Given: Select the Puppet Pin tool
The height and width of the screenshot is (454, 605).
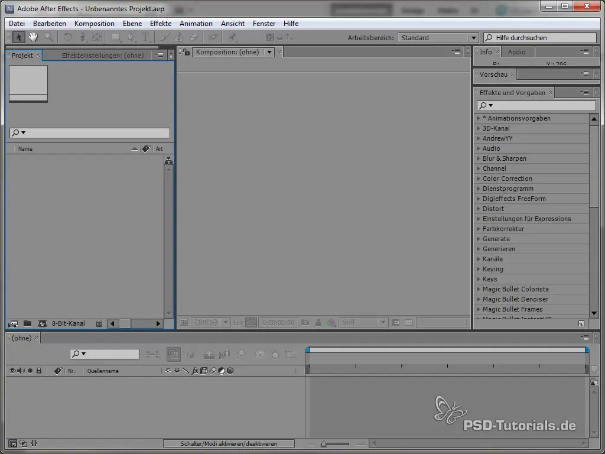Looking at the screenshot, I should [232, 37].
